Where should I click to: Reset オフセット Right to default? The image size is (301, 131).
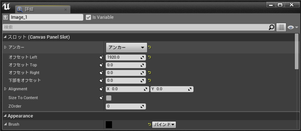149,73
